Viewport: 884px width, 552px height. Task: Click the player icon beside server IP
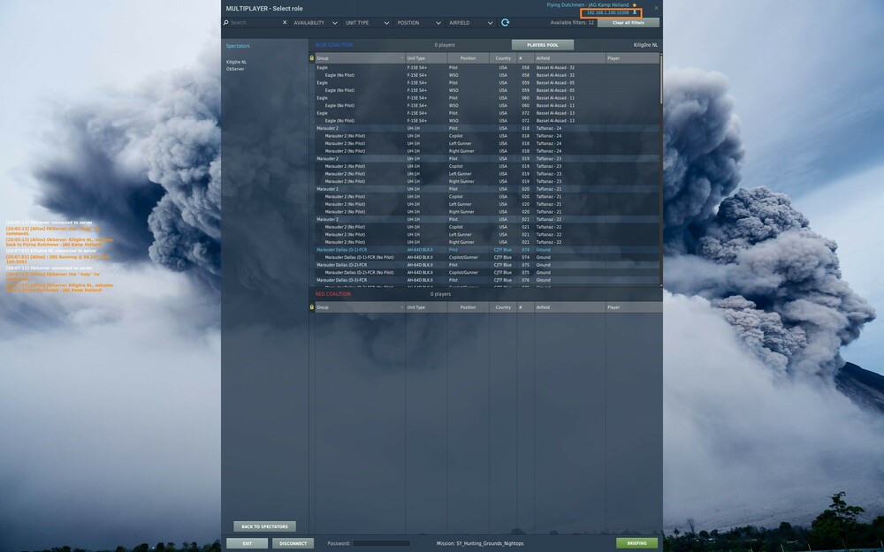635,12
